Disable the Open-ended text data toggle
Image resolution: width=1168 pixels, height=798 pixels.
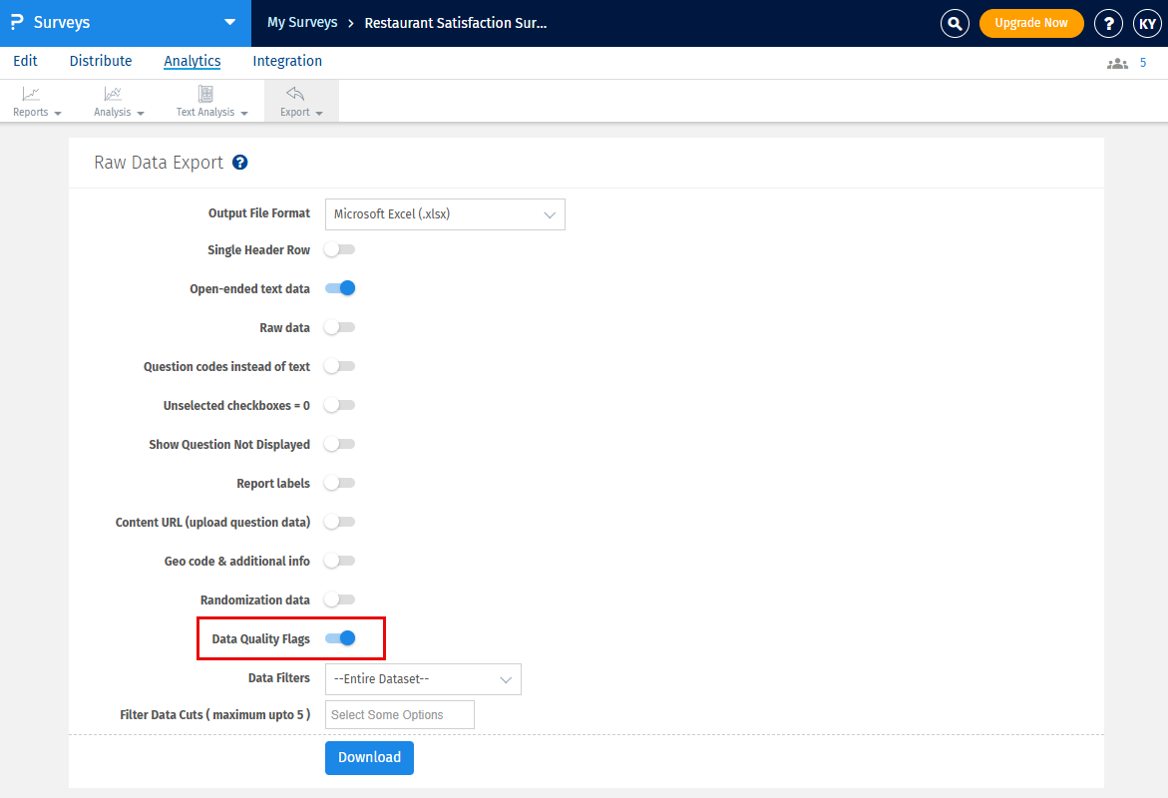[340, 289]
